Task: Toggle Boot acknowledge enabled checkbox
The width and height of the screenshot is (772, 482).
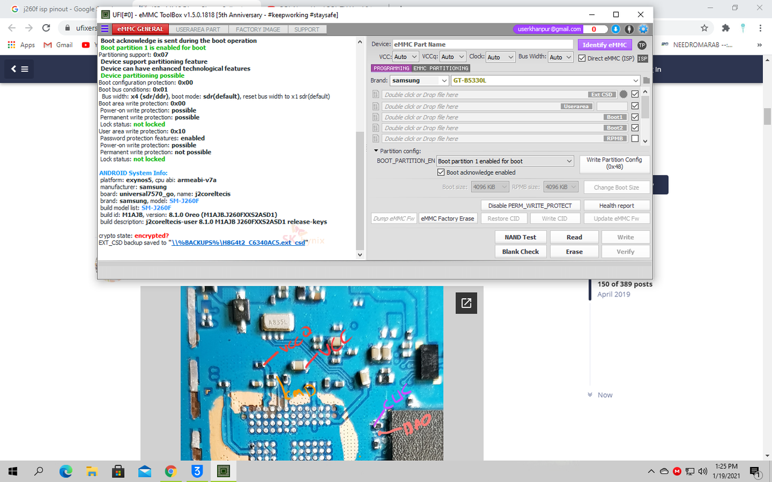Action: click(x=441, y=172)
